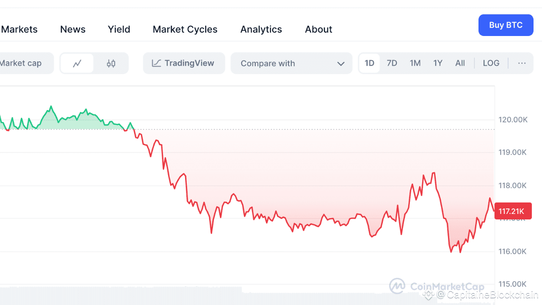Switch to line chart view

point(77,64)
